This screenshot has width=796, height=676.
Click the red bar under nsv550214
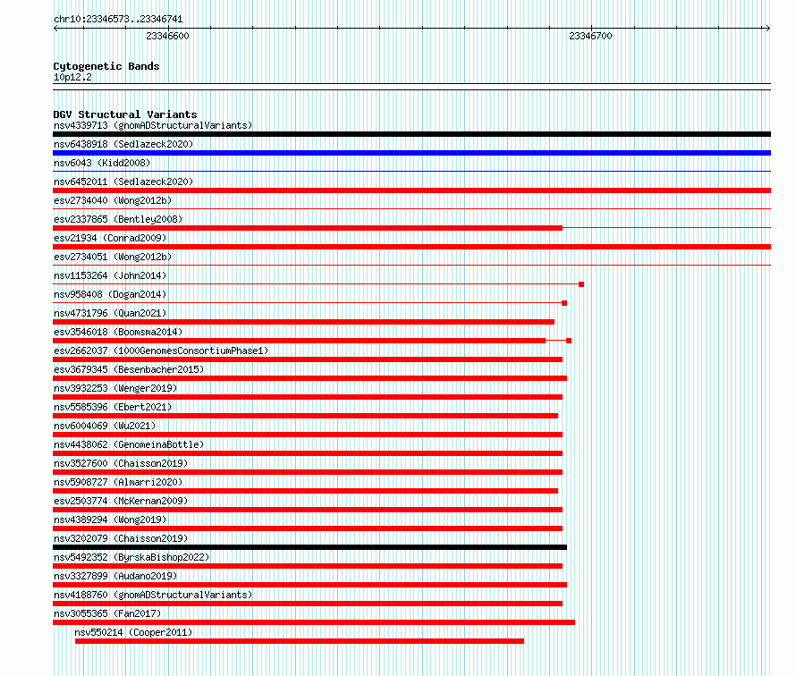coord(300,641)
